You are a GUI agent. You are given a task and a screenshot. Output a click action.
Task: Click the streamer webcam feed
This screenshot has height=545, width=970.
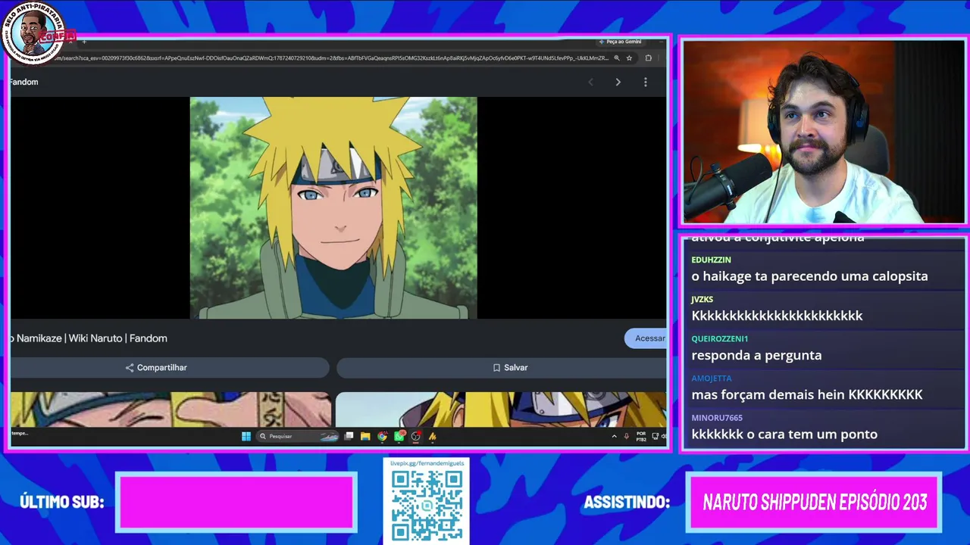(824, 131)
